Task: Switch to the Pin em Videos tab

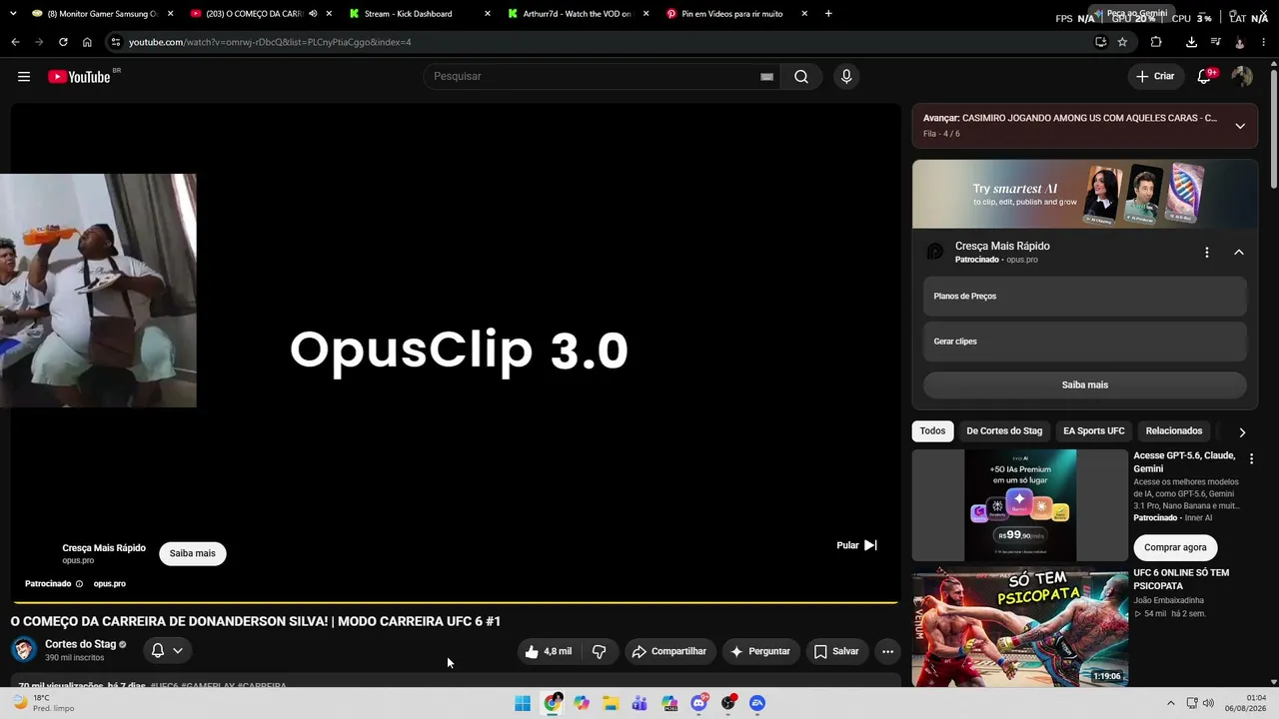Action: (736, 14)
